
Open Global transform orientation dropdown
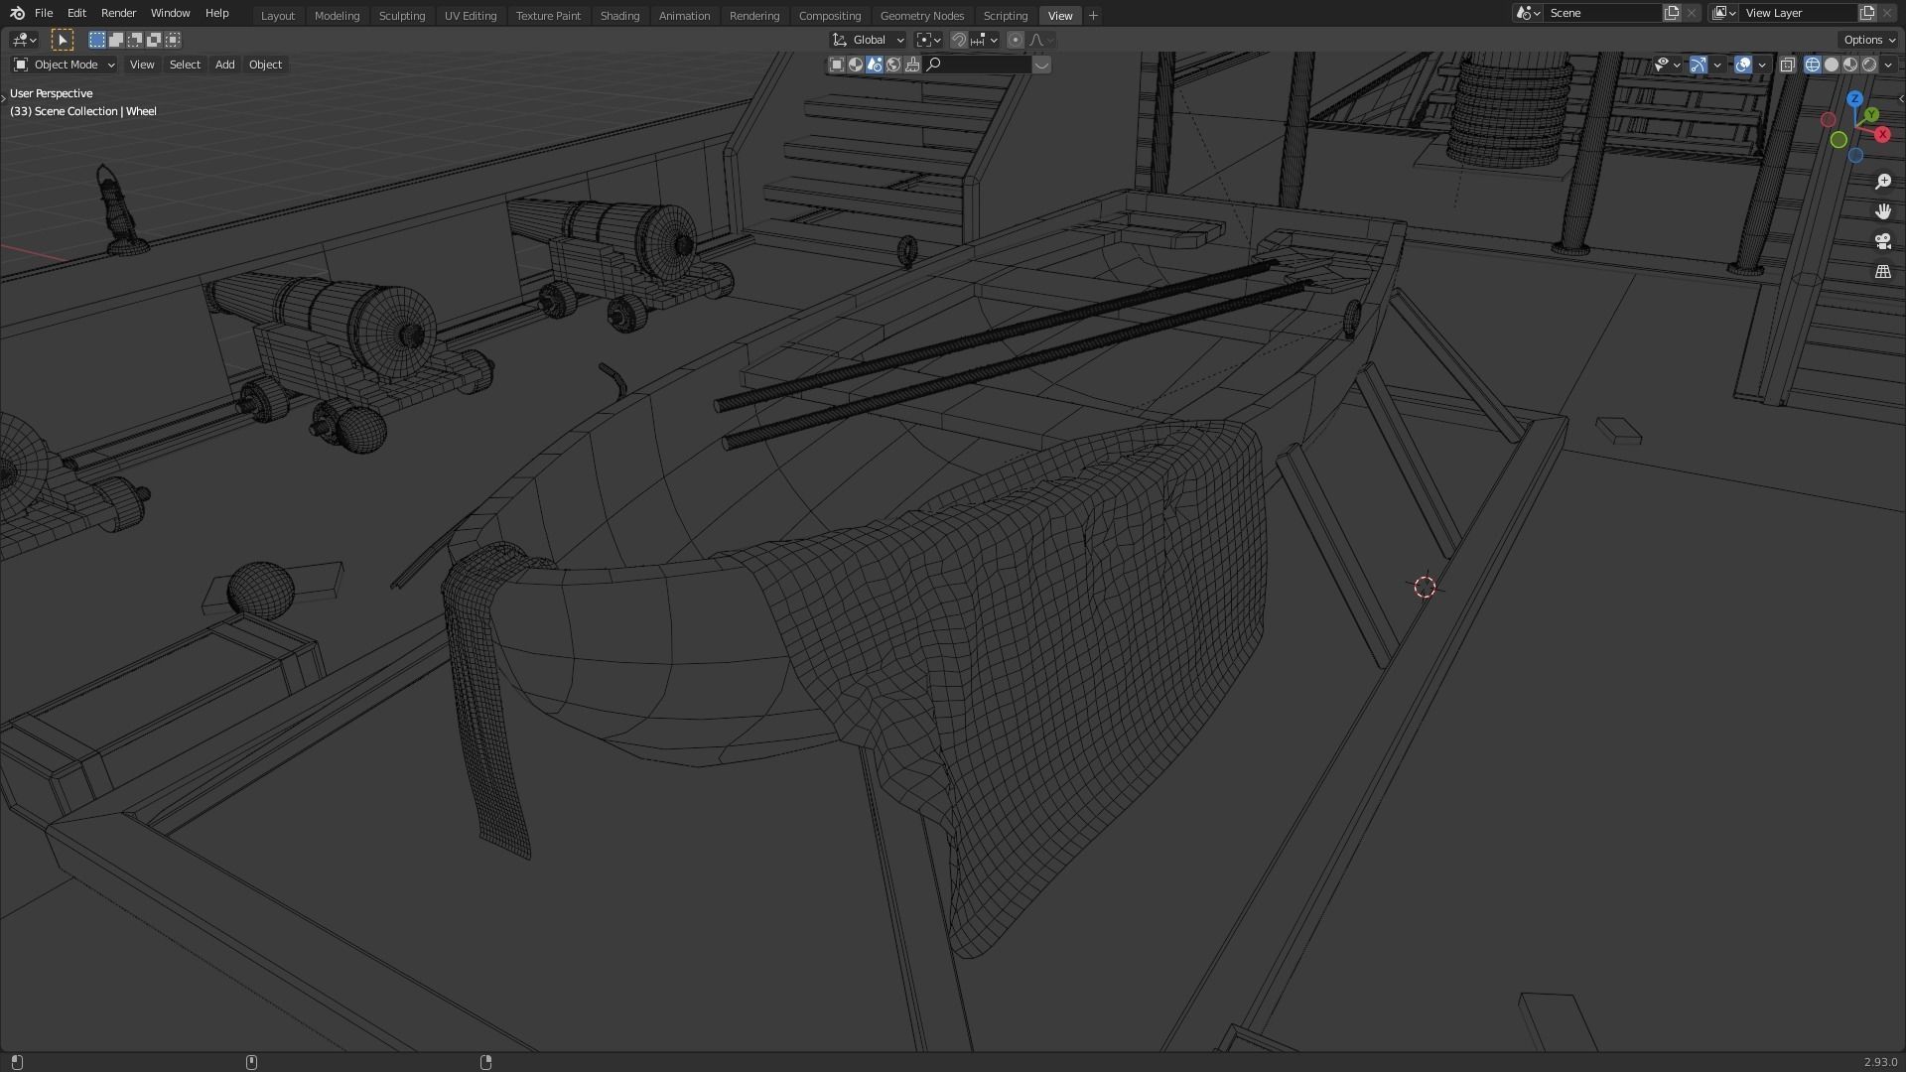[869, 40]
